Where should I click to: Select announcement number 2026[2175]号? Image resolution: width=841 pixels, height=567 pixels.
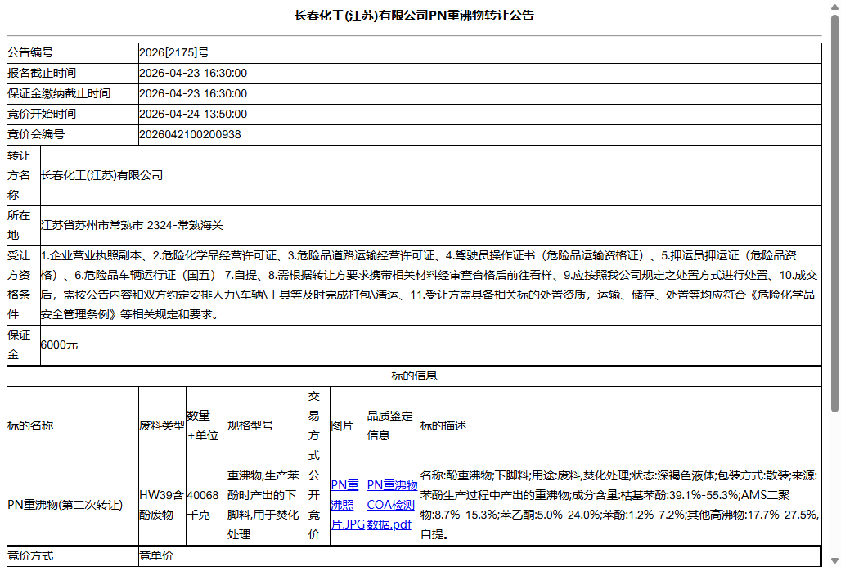tap(174, 52)
